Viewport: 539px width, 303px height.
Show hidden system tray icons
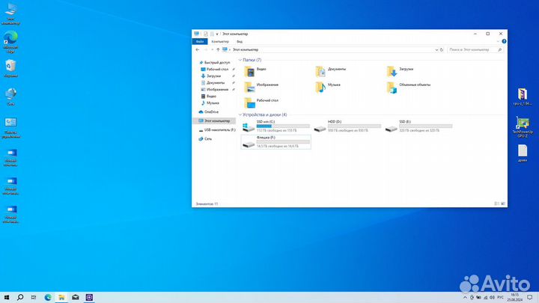(465, 298)
